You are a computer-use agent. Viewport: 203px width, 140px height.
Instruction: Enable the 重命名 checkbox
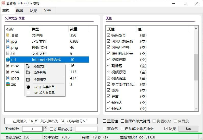(105, 129)
